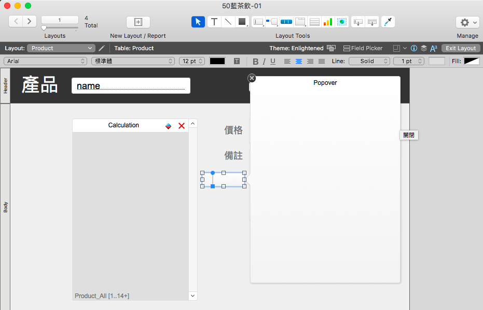The width and height of the screenshot is (483, 310).
Task: Click the Fill color swatch
Action: click(x=472, y=61)
